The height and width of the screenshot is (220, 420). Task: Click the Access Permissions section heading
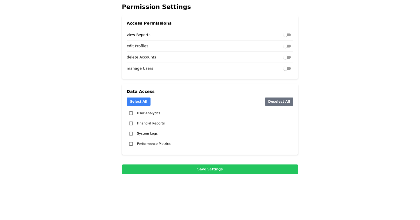[x=149, y=23]
